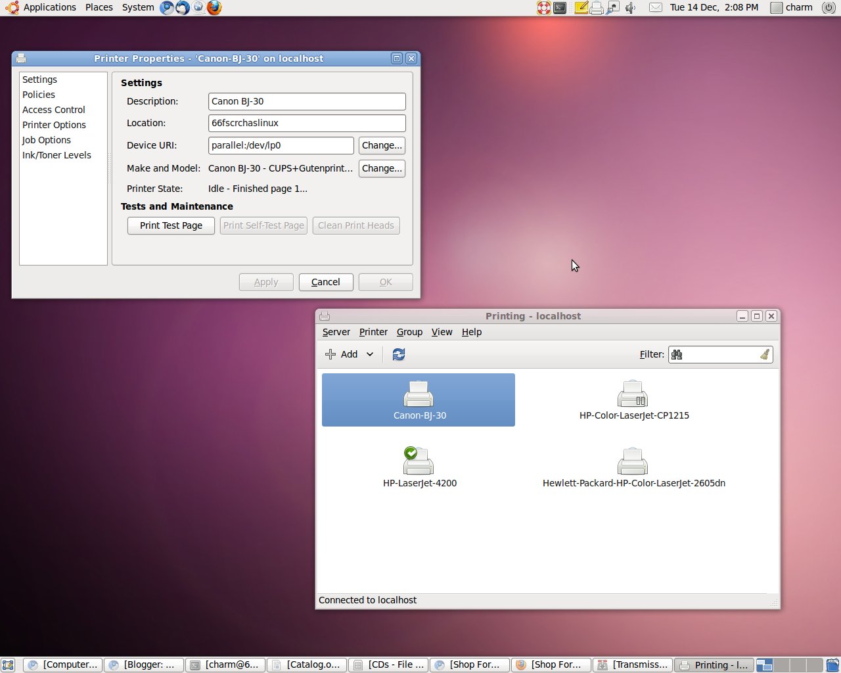841x673 pixels.
Task: Switch to the [charm@6... terminal taskbar window
Action: pyautogui.click(x=225, y=665)
